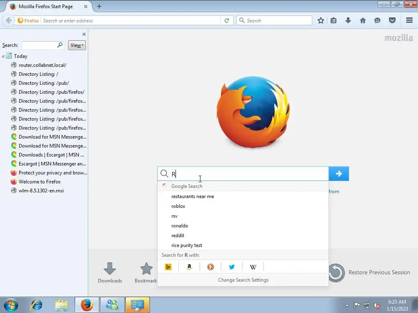Select suggestion 'restaurants near me'
The height and width of the screenshot is (313, 418).
(243, 196)
